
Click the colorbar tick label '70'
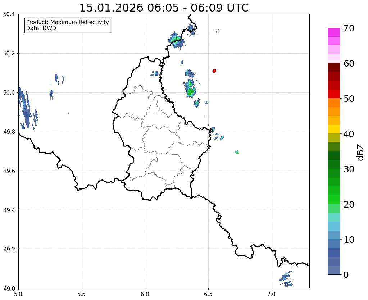coord(349,28)
